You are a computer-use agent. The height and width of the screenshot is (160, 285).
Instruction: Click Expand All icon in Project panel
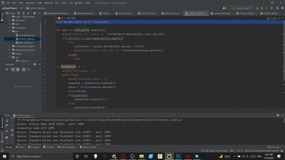tap(24, 13)
